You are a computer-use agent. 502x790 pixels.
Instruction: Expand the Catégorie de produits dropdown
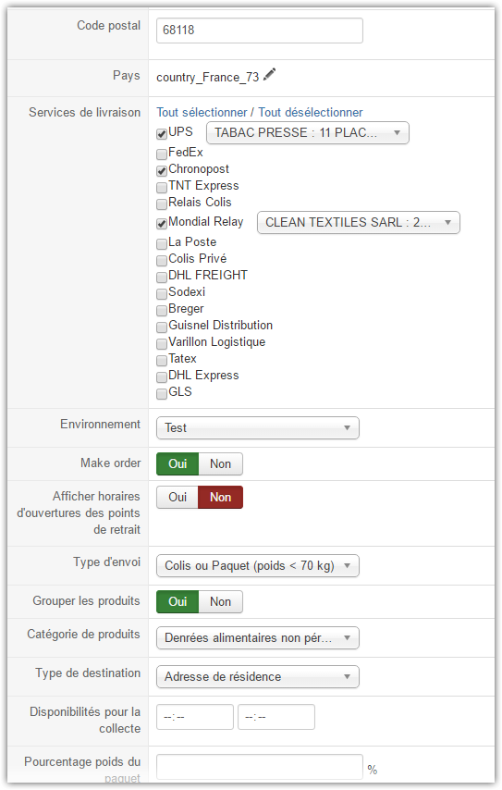pos(258,638)
